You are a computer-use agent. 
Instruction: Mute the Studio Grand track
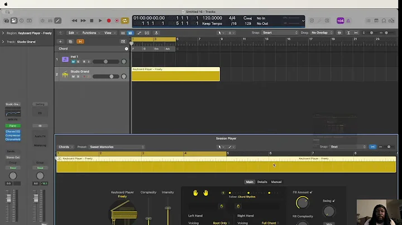[x=73, y=76]
